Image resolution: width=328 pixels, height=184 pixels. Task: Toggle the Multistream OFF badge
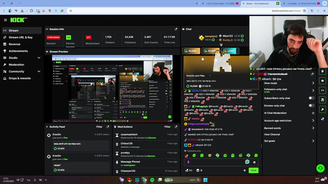tap(88, 37)
